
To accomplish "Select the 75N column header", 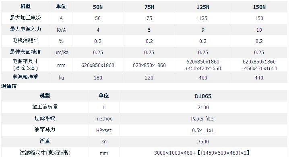I will tap(149, 7).
